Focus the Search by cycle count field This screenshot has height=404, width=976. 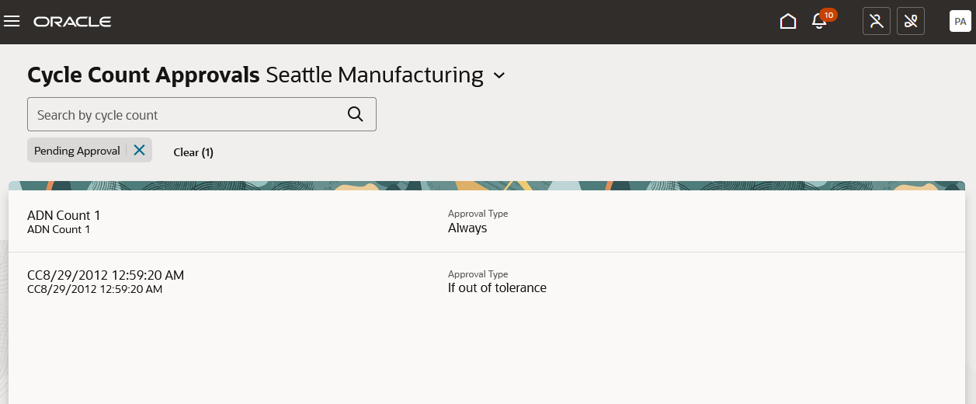click(x=186, y=114)
